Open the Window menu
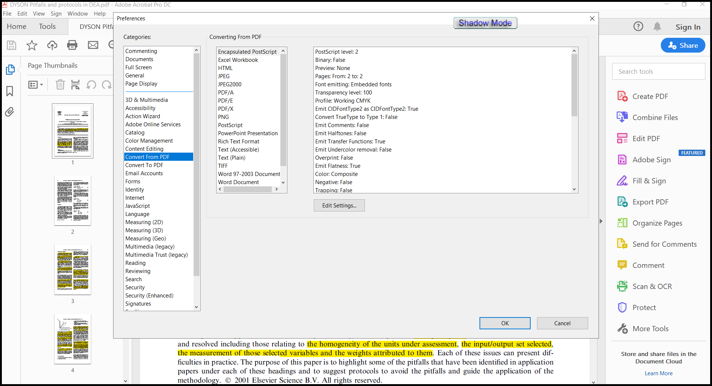 coord(78,14)
